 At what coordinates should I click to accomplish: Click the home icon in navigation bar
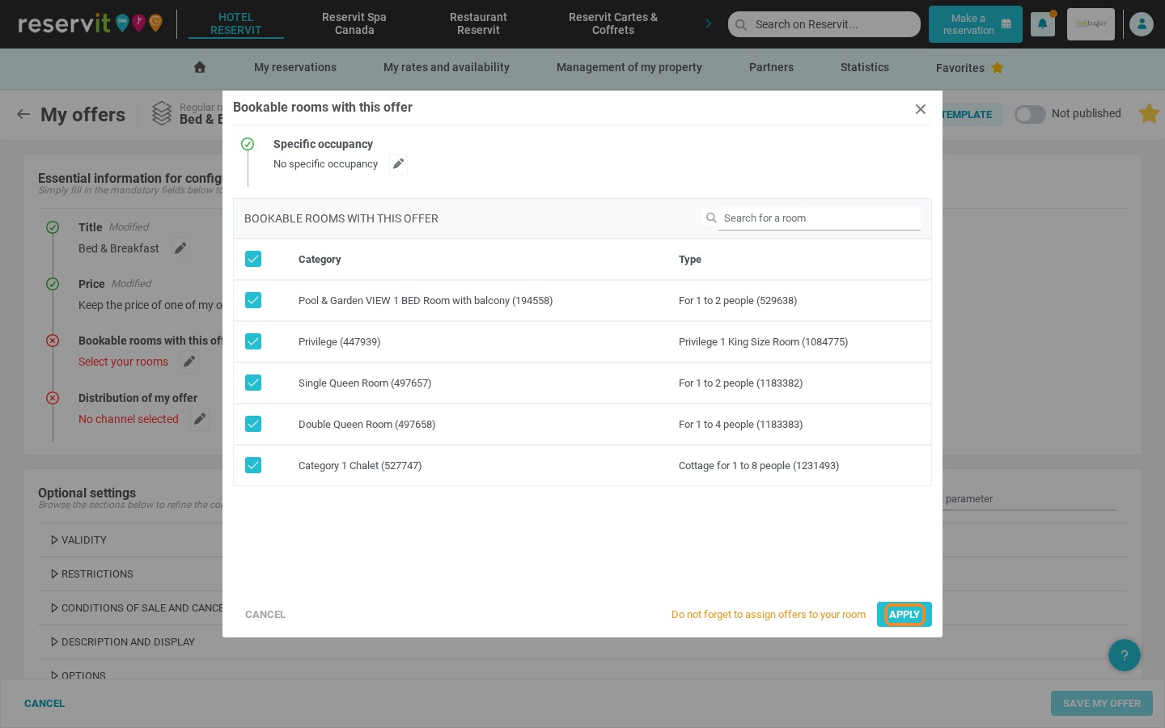(200, 67)
